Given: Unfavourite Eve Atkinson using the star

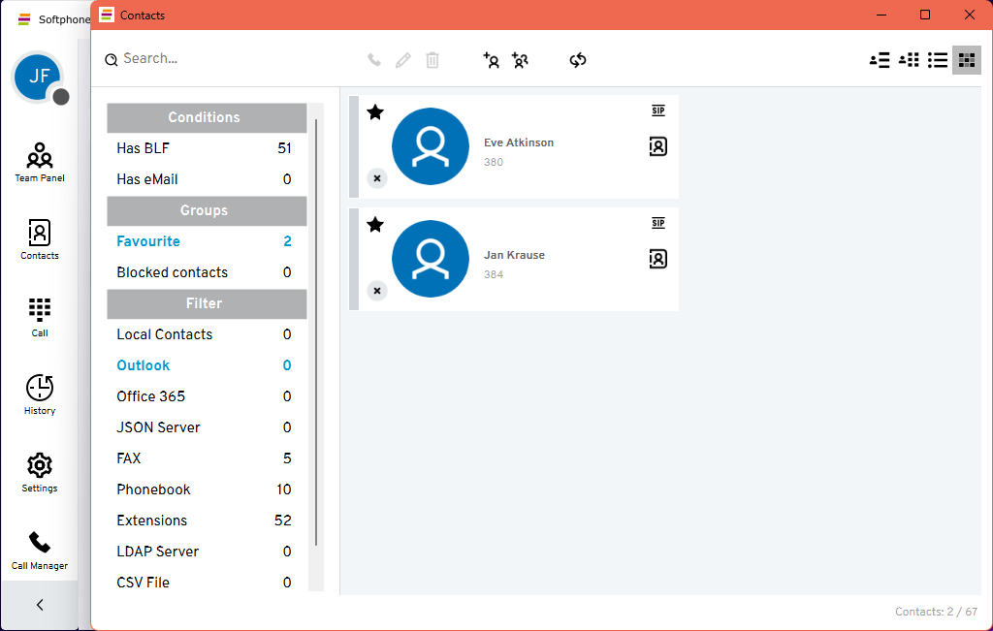Looking at the screenshot, I should coord(375,112).
